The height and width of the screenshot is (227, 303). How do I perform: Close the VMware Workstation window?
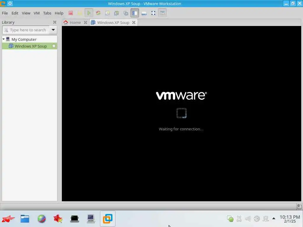pos(300,4)
